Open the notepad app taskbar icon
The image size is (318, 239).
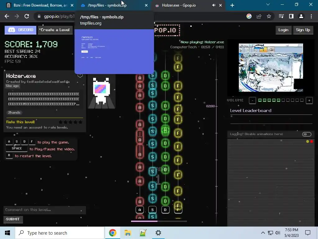[143, 233]
